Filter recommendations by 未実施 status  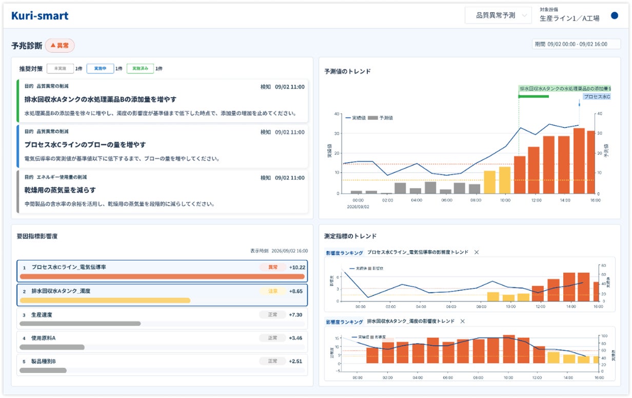pos(60,68)
